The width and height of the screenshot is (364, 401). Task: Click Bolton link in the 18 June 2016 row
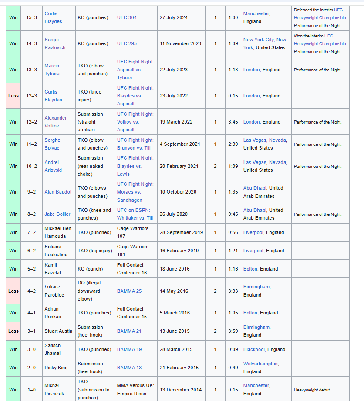point(250,269)
